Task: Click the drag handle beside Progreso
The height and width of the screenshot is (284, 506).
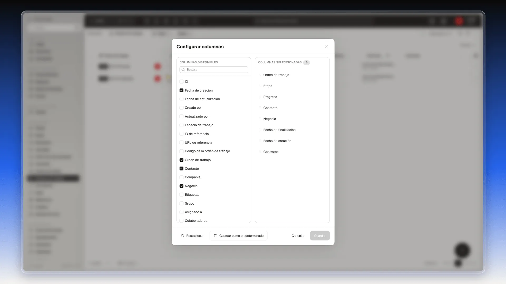Action: point(260,97)
